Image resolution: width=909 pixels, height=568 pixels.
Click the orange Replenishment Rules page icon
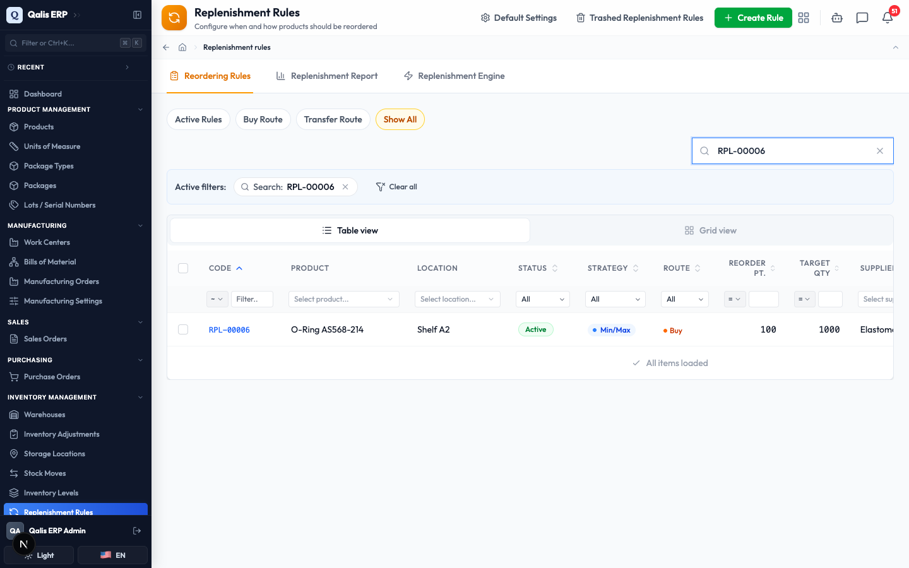tap(174, 18)
